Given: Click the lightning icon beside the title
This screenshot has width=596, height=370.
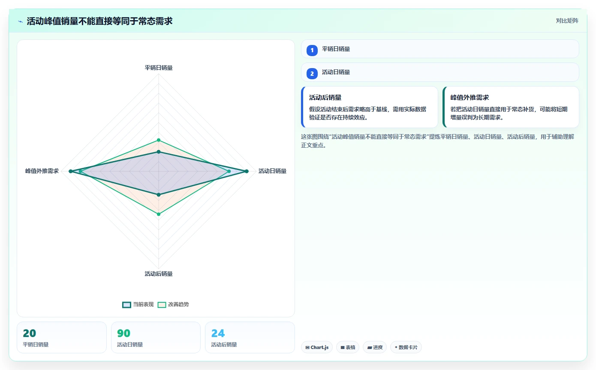Looking at the screenshot, I should coord(21,21).
